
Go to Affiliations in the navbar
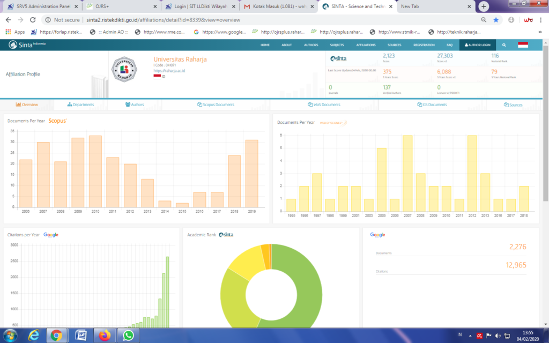(x=366, y=45)
